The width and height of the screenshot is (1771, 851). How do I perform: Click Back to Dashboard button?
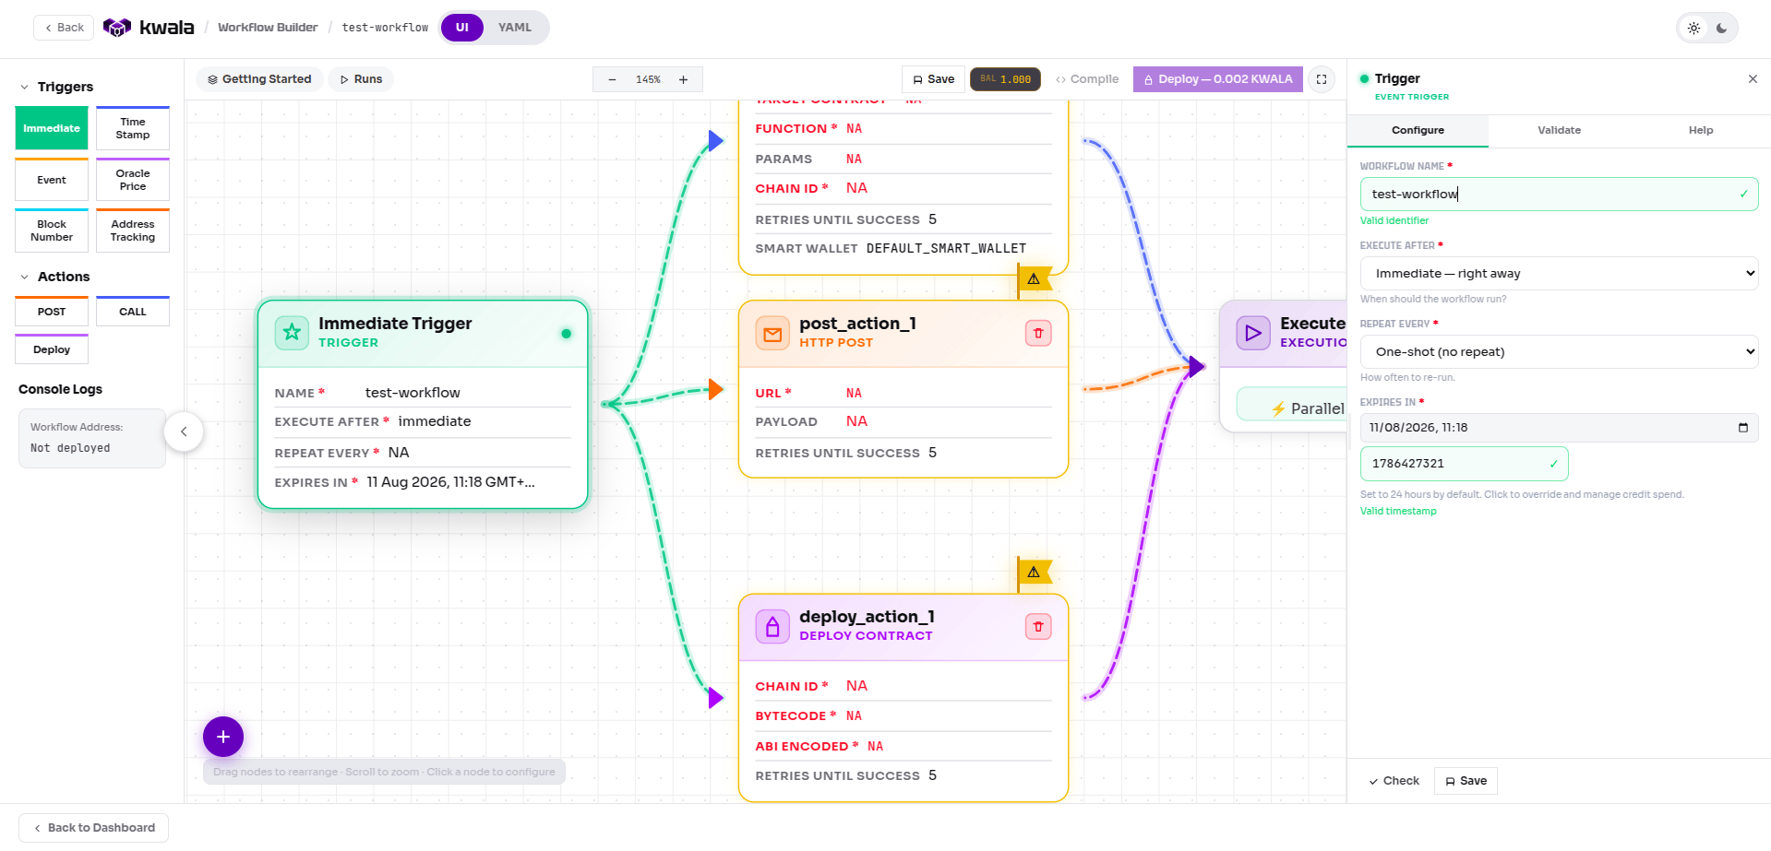(93, 828)
